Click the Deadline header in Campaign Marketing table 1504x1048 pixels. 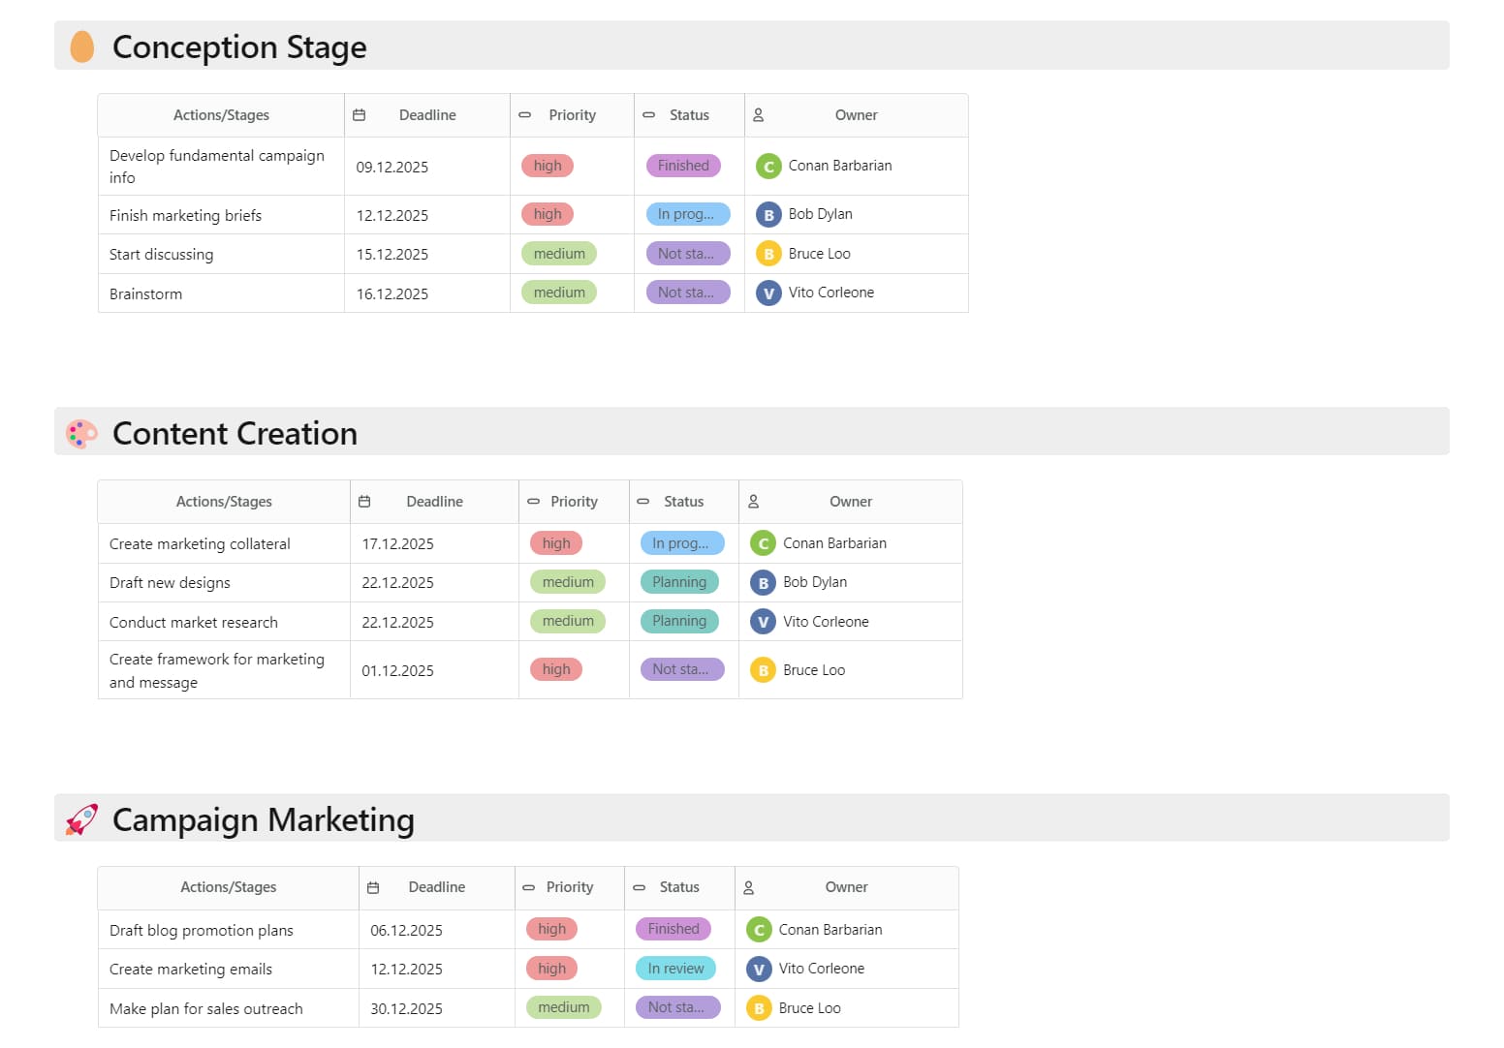point(436,887)
